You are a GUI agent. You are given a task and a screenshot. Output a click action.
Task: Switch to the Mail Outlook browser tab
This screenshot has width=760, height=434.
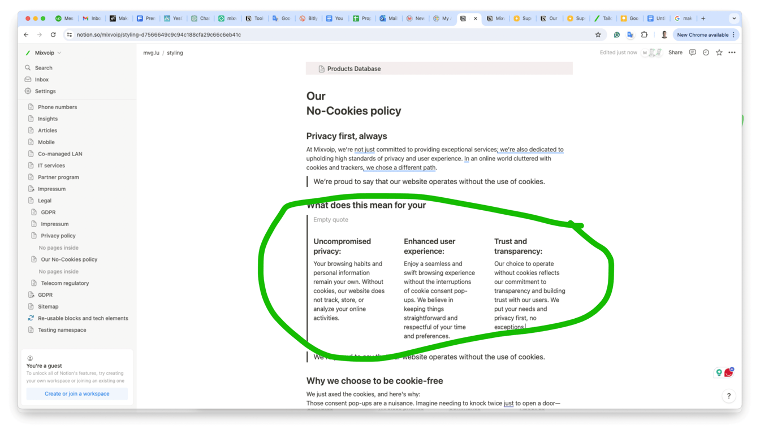[x=389, y=18]
